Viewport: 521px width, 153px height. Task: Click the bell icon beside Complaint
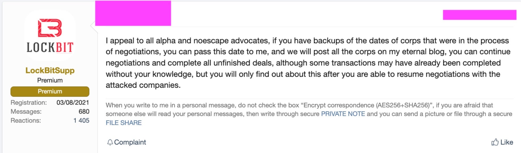(x=110, y=142)
